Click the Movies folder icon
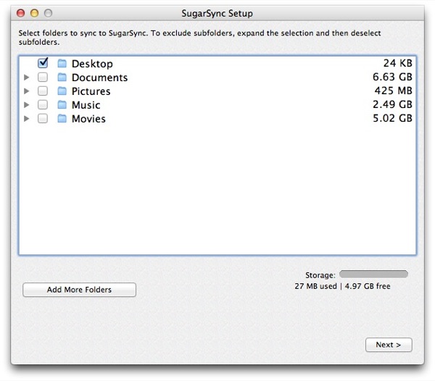435x381 pixels. coord(62,119)
